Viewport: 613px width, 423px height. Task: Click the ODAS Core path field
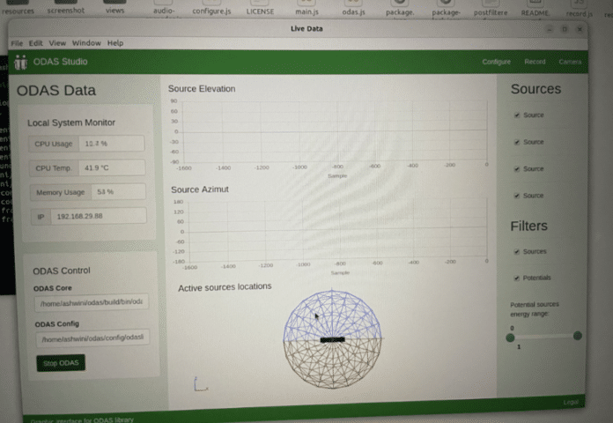coord(91,302)
